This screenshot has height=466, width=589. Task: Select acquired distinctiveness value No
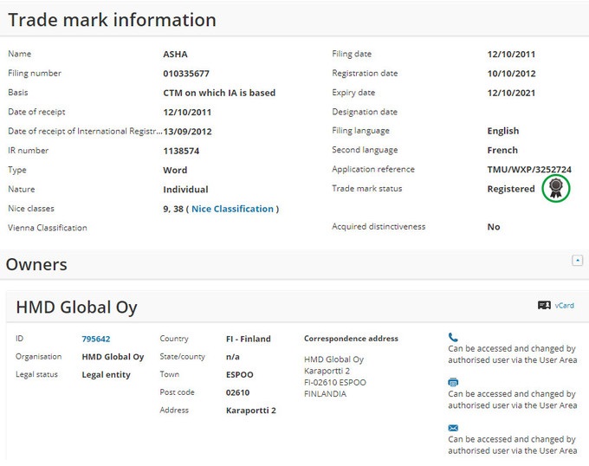point(494,227)
